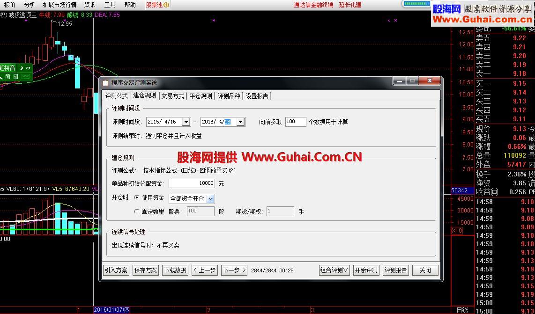
Task: Click the 买五 price 9.11
Action: [x=519, y=119]
